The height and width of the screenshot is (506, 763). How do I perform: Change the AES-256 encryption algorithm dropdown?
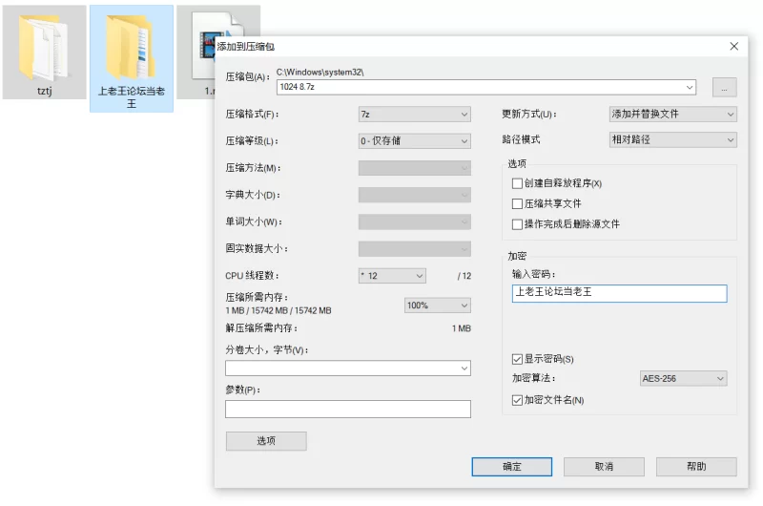coord(683,378)
